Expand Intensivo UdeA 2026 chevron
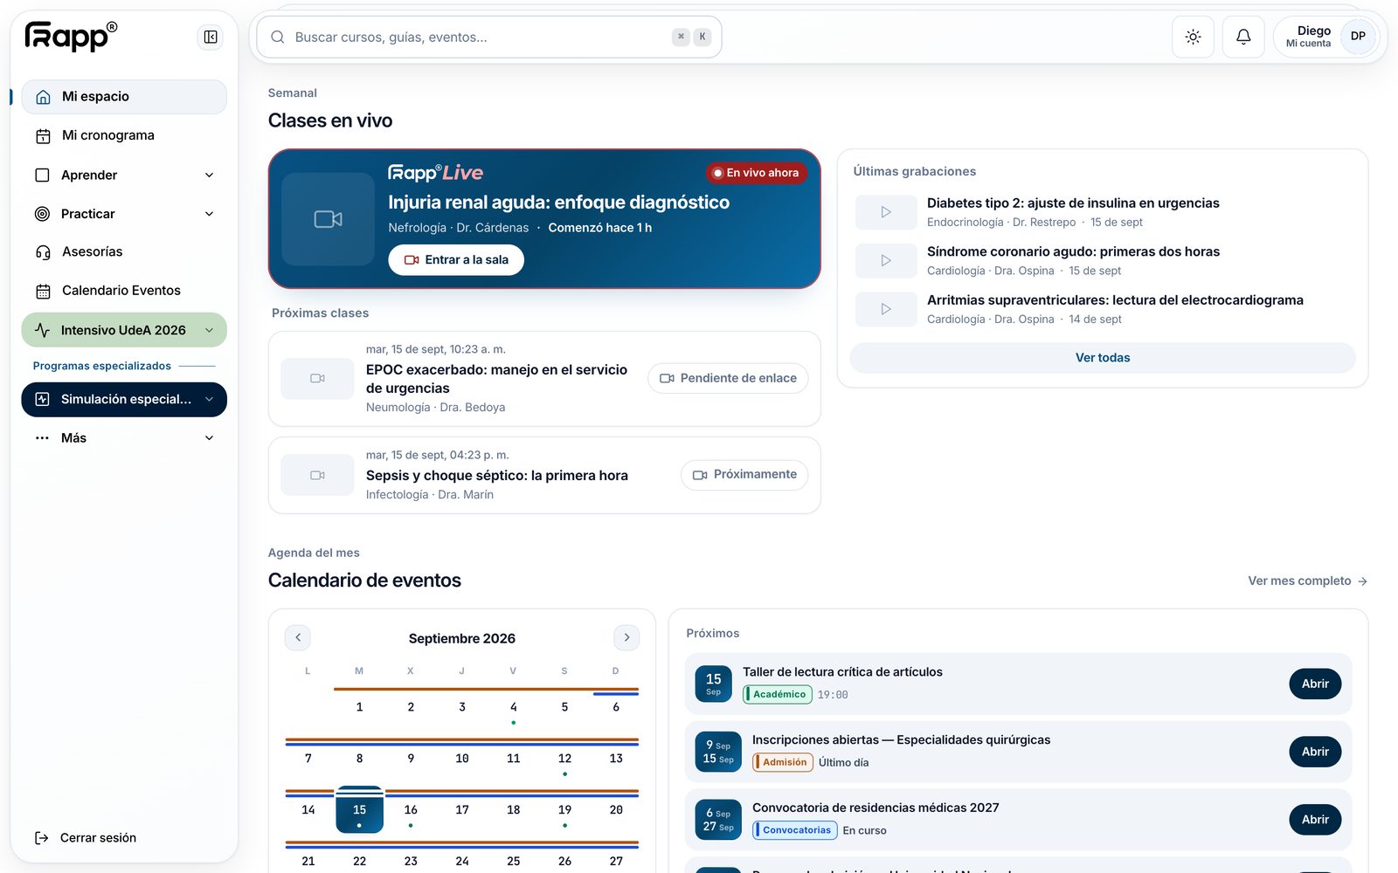 tap(210, 330)
